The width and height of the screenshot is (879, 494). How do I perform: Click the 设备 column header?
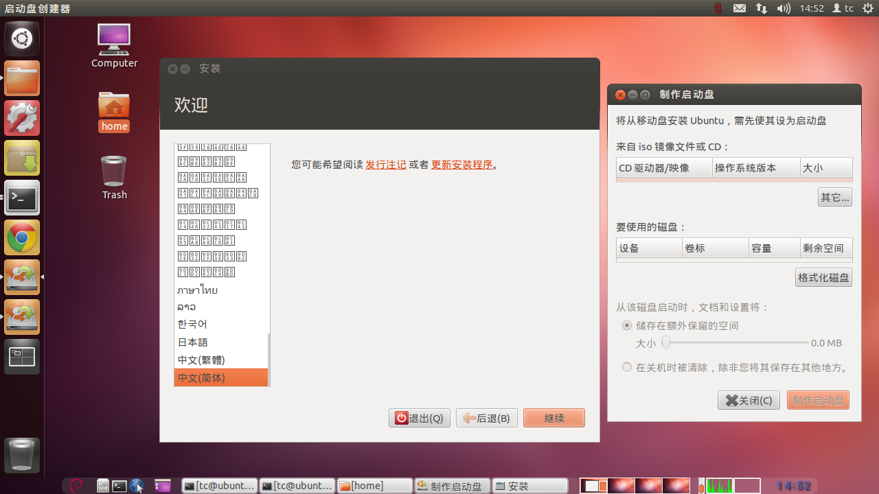[x=649, y=248]
